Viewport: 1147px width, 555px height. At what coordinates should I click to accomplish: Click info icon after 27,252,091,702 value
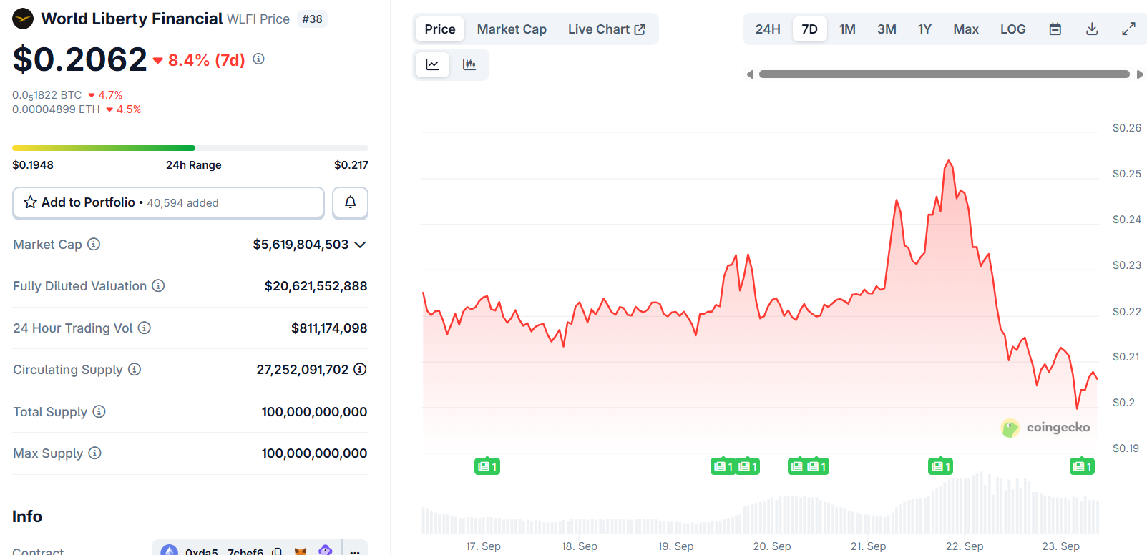[361, 369]
